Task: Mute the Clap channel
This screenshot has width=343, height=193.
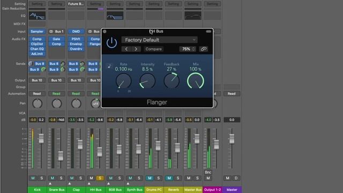Action: pyautogui.click(x=72, y=178)
